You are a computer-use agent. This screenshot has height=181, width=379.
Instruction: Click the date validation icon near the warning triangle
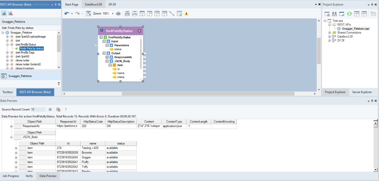[x=179, y=13]
